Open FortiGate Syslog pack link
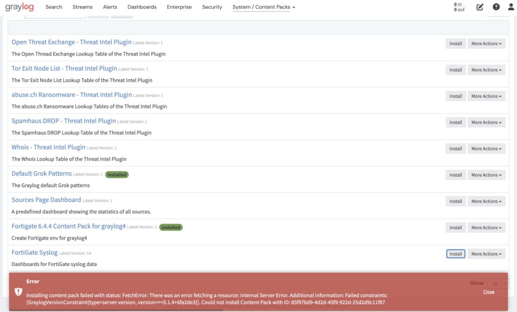This screenshot has width=517, height=312. 35,252
